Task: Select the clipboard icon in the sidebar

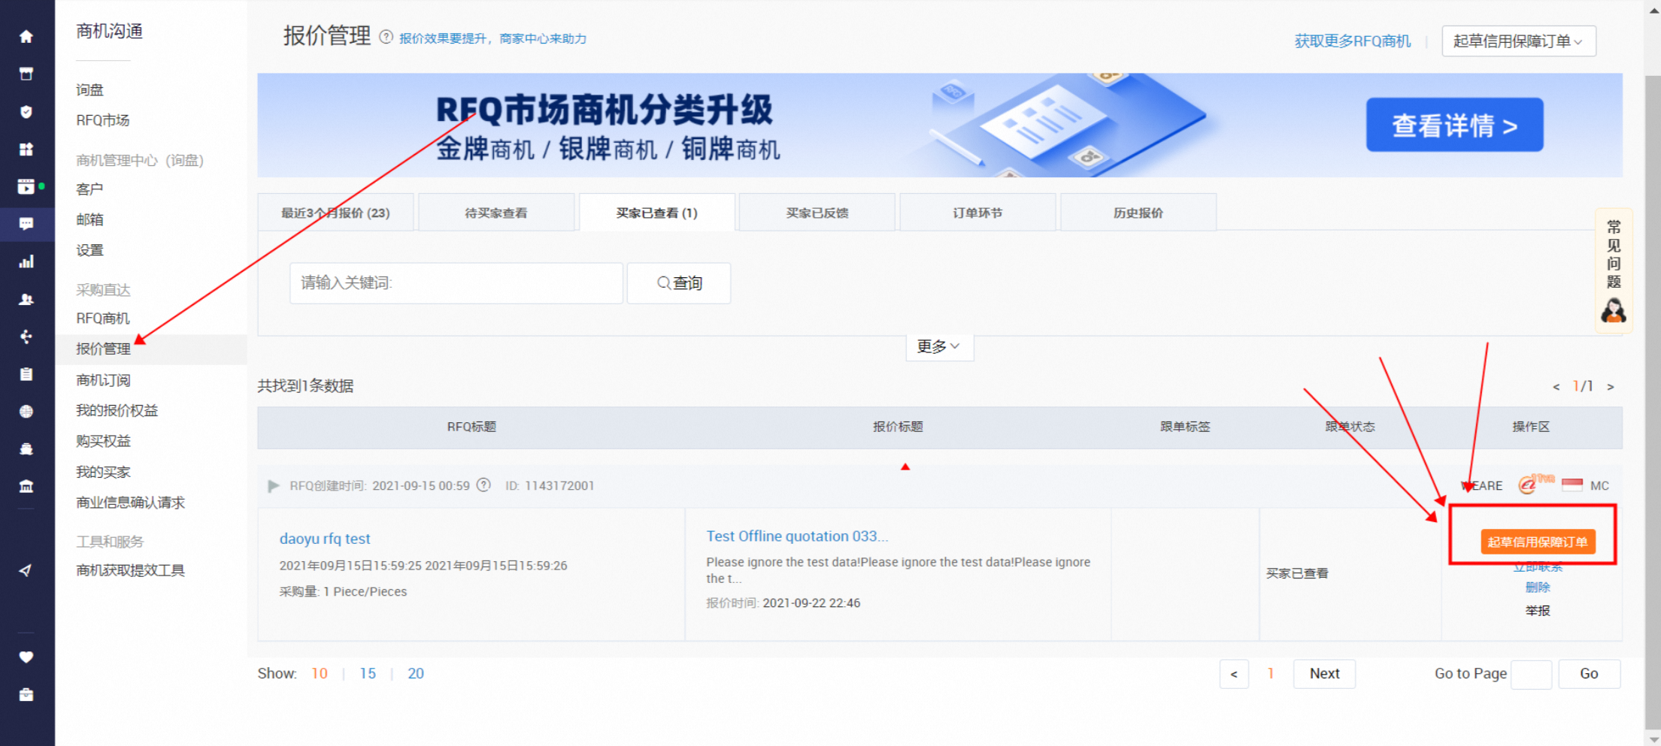Action: (26, 373)
